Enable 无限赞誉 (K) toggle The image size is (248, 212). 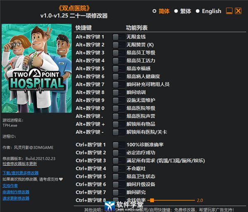point(119,45)
